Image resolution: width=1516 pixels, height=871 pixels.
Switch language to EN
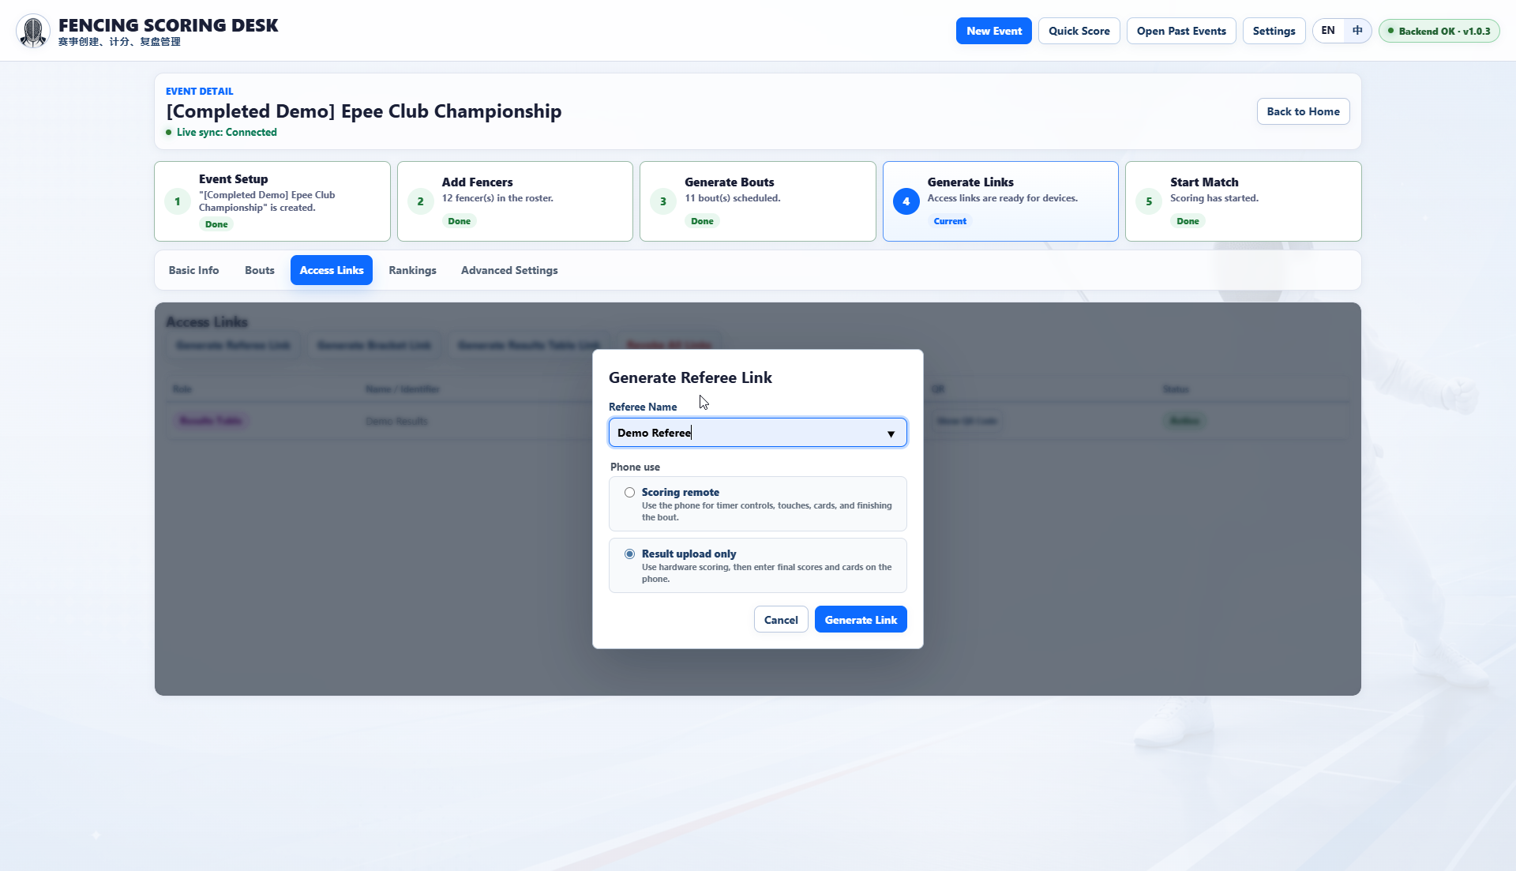pyautogui.click(x=1328, y=31)
